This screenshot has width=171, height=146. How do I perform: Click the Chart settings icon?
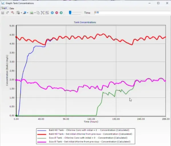[x=18, y=13]
